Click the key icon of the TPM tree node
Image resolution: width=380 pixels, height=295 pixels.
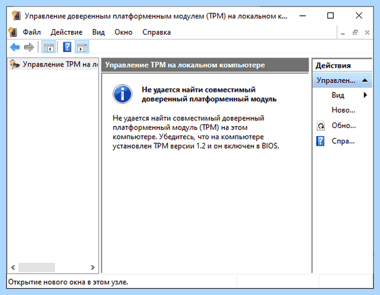[15, 64]
